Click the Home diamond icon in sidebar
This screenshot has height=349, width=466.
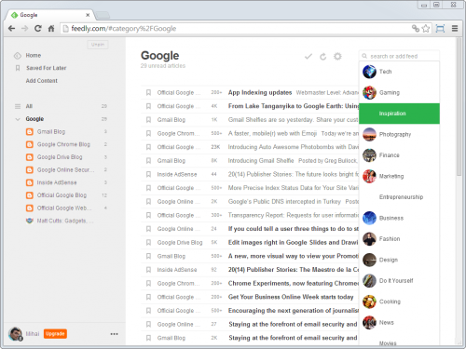[18, 56]
